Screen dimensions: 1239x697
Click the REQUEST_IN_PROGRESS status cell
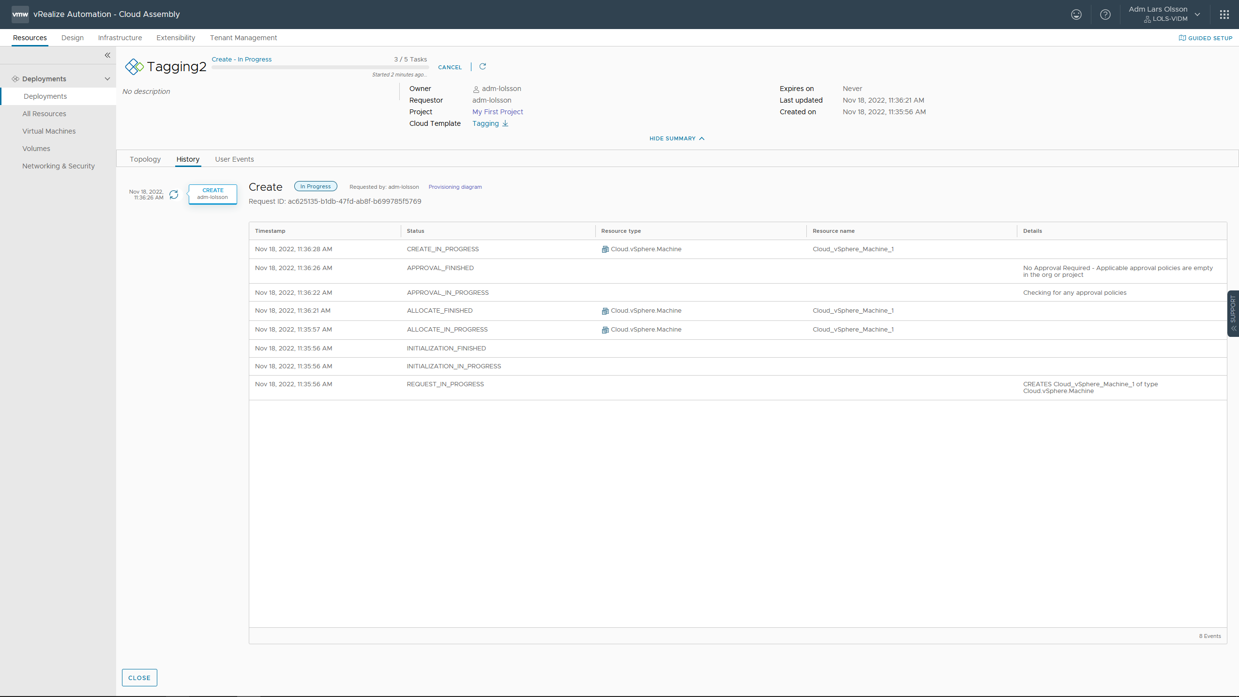tap(445, 384)
